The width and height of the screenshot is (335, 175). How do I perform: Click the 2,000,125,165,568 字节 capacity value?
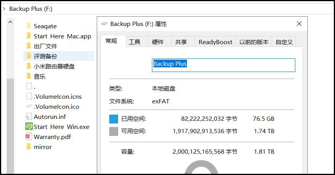click(205, 152)
